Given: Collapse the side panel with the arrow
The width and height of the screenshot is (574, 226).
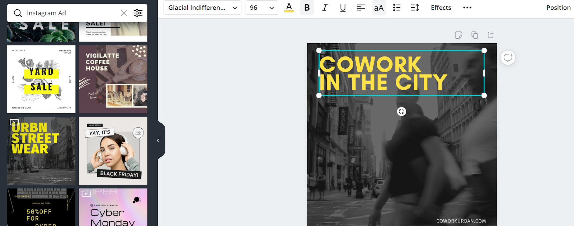Looking at the screenshot, I should [158, 141].
